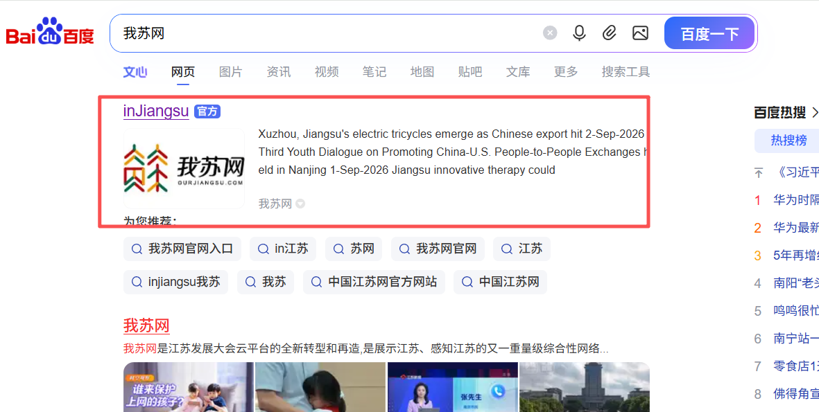Go to the 贴吧 tab
Viewport: 819px width, 412px height.
click(470, 72)
